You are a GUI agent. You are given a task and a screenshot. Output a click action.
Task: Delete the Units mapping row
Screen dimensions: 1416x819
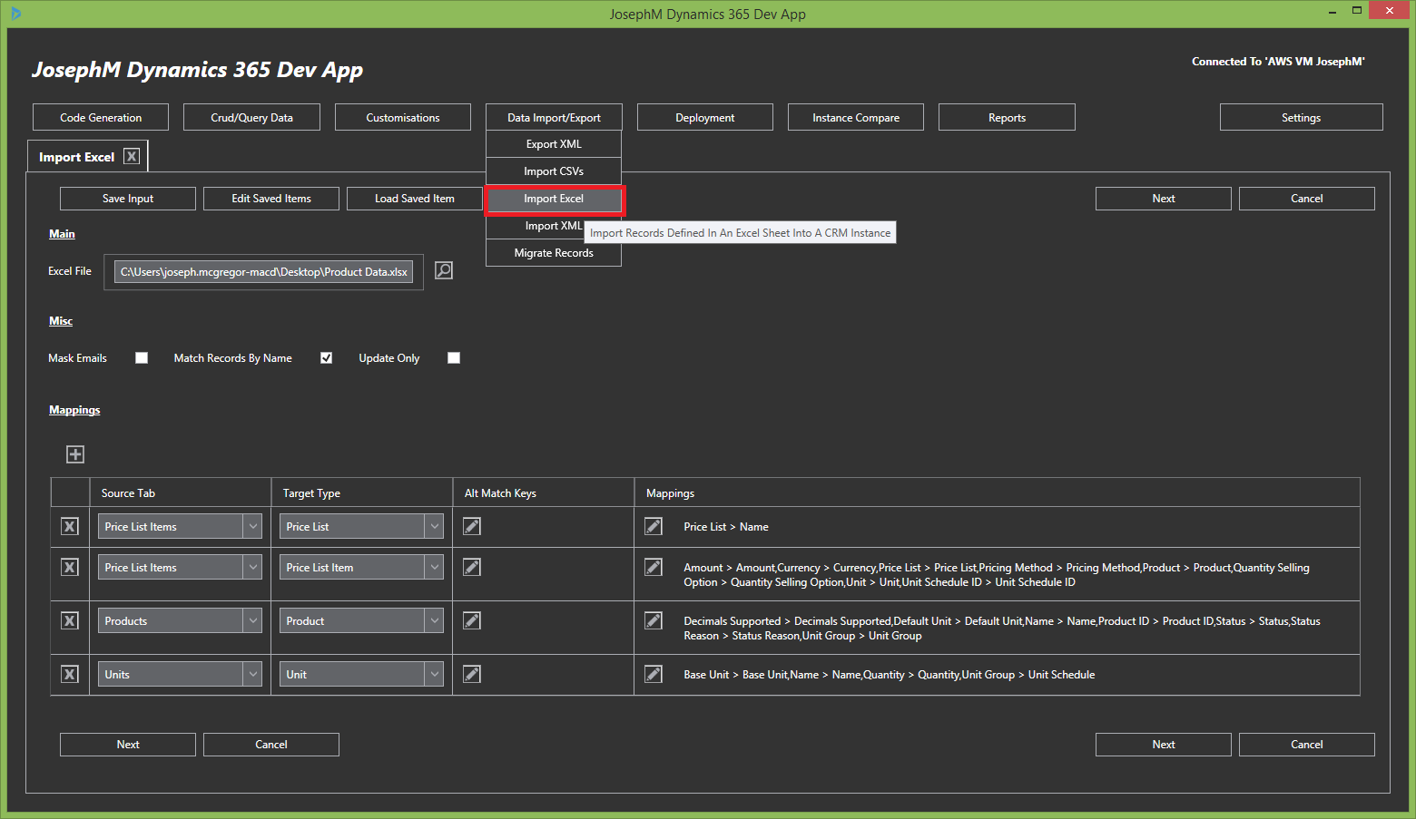[70, 675]
